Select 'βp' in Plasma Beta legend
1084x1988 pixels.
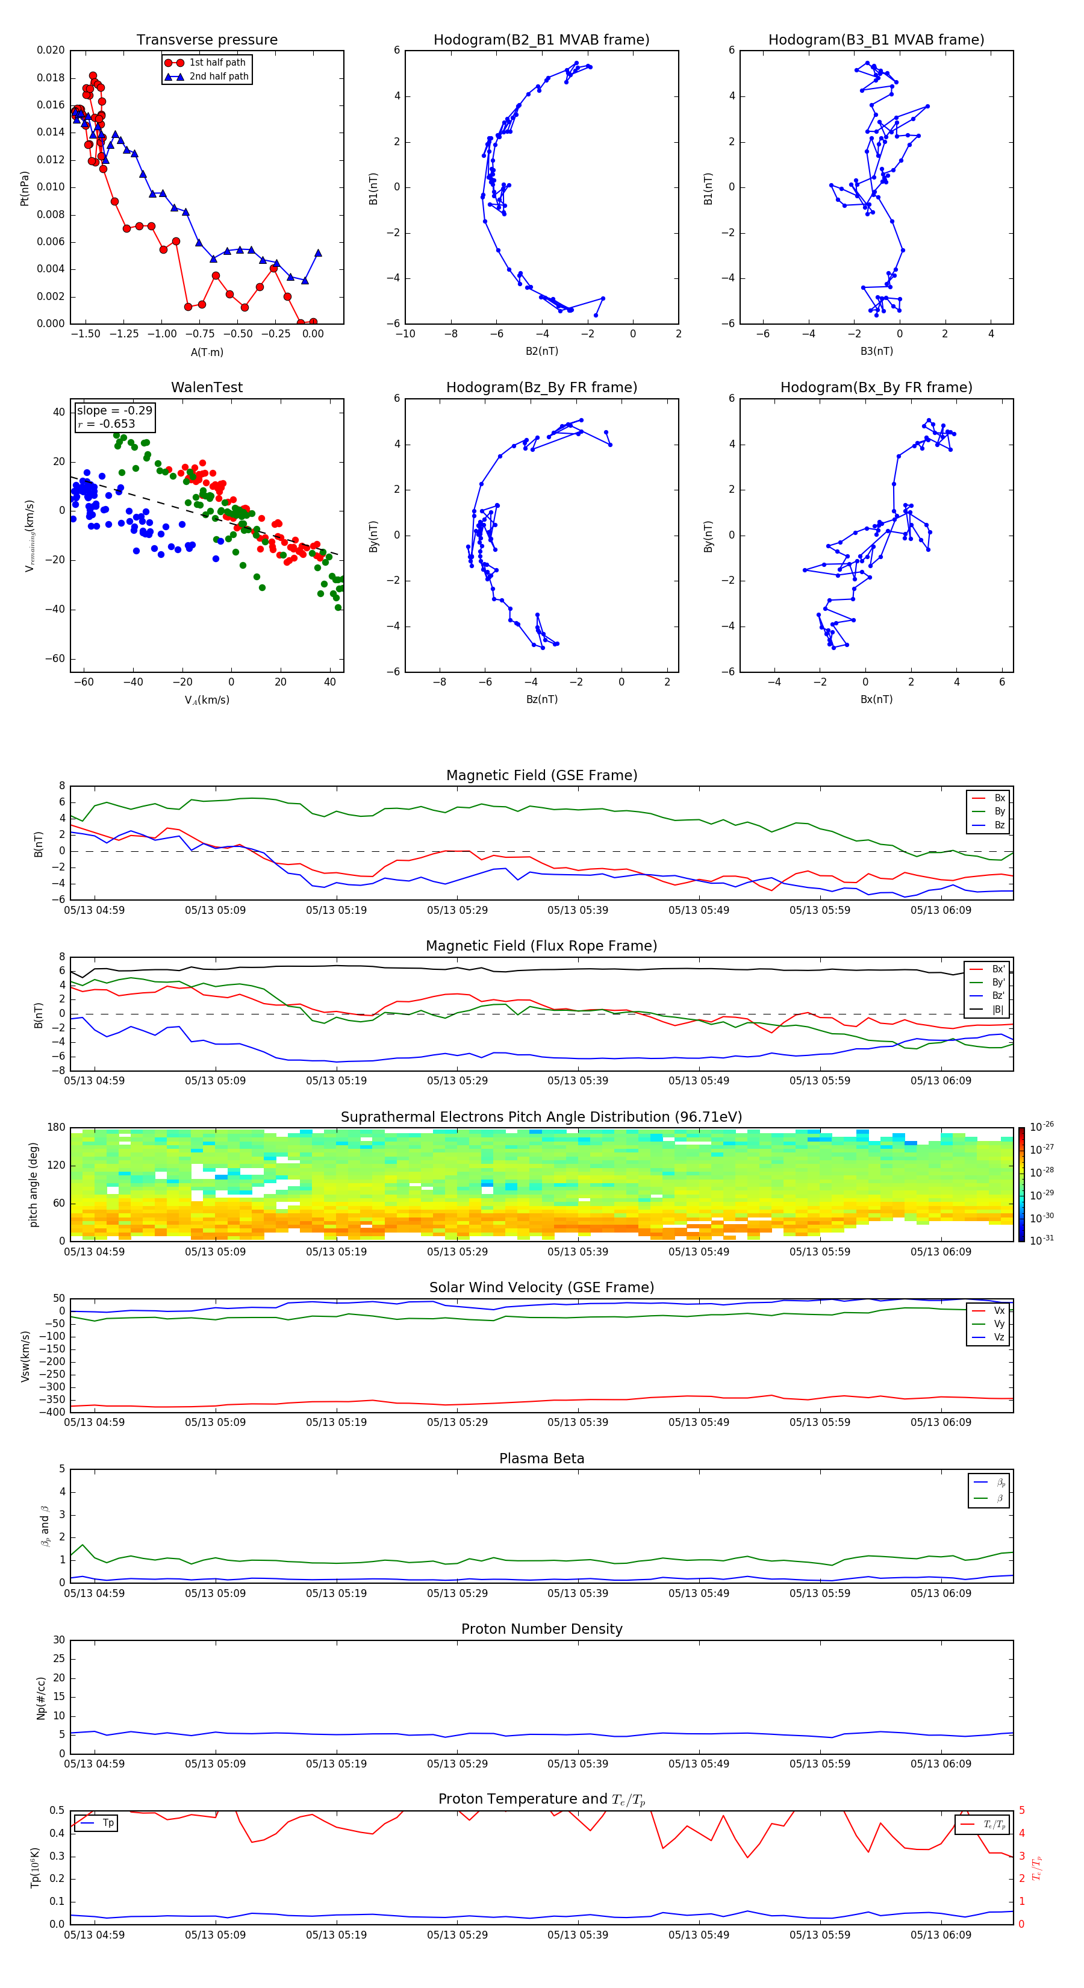click(x=990, y=1483)
